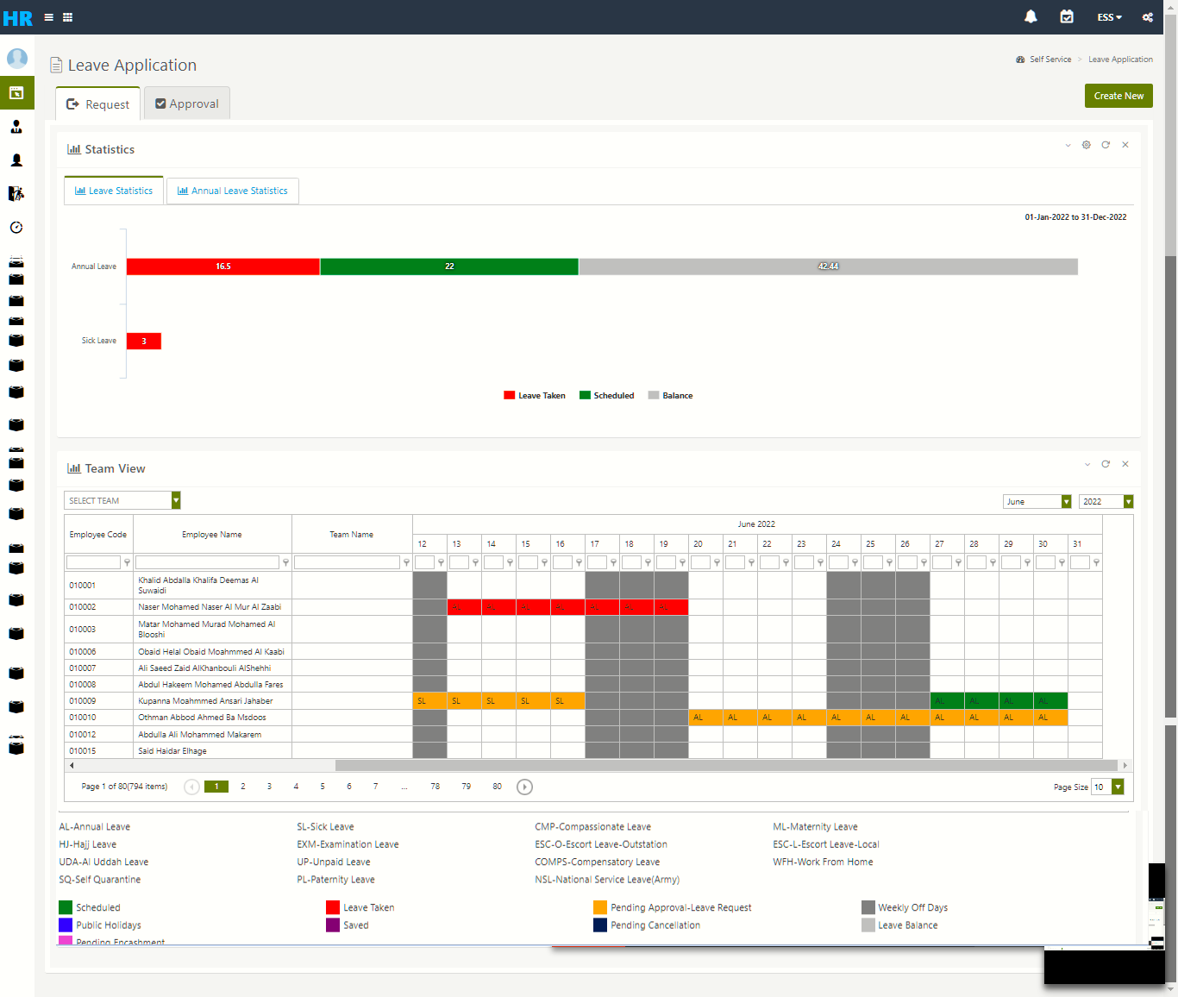Screen dimensions: 1178x997
Task: Open the Self Service breadcrumb link
Action: [x=1050, y=59]
